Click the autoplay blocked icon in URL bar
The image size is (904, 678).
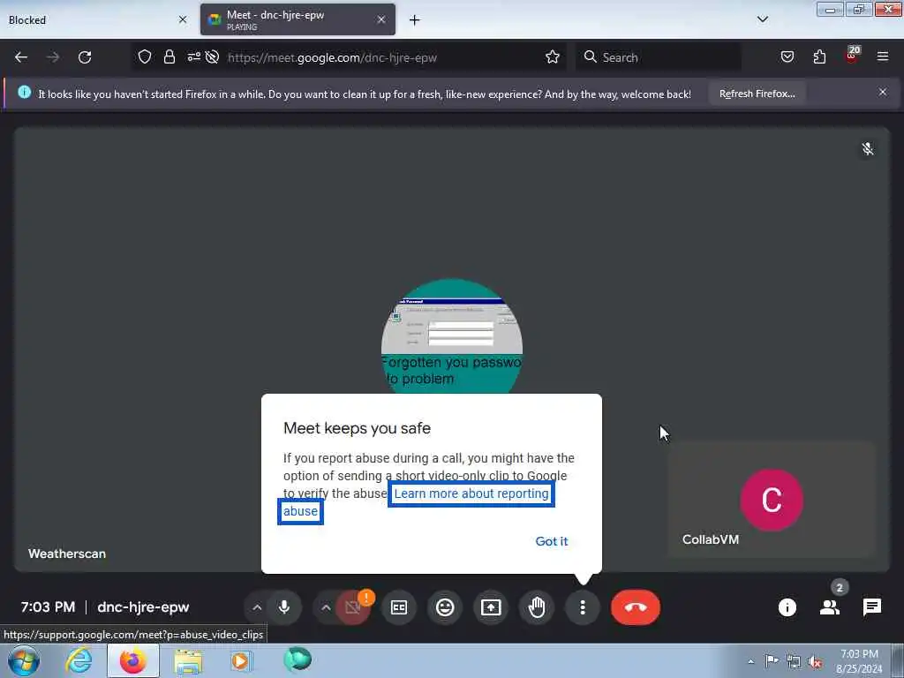click(x=212, y=56)
